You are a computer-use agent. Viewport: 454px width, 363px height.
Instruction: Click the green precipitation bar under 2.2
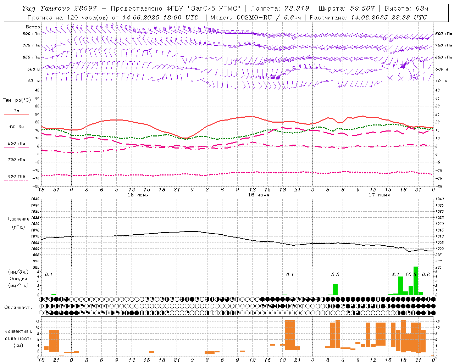click(x=335, y=290)
